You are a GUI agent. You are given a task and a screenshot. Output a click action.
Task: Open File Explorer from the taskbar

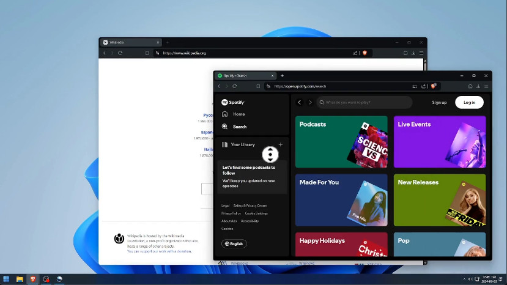tap(20, 279)
